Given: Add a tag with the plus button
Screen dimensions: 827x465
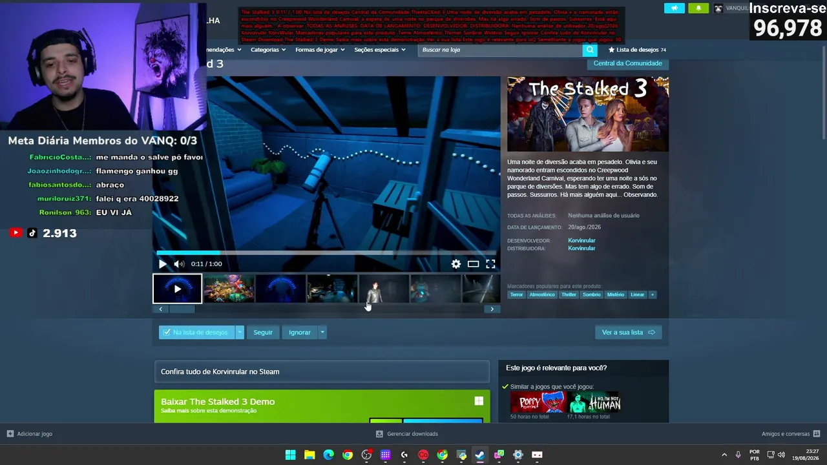Looking at the screenshot, I should tap(653, 294).
